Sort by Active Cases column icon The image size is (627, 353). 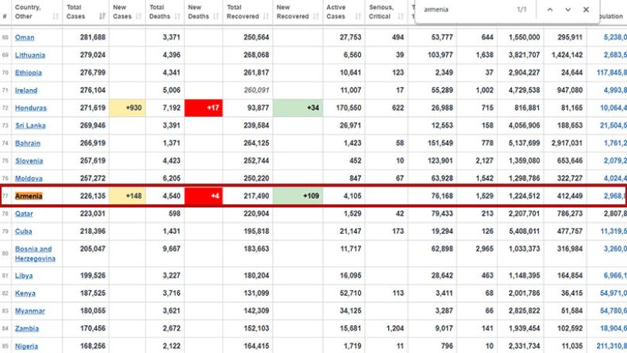[x=358, y=16]
